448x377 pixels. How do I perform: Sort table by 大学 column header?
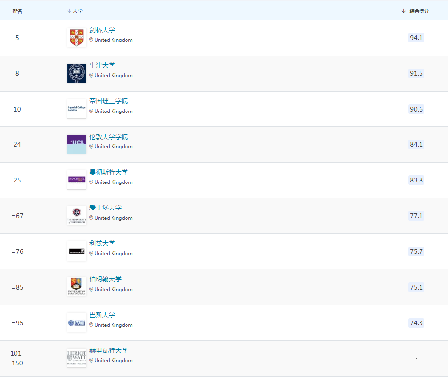[x=75, y=11]
